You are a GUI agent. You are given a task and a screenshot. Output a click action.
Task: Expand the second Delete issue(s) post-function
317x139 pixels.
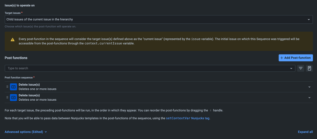coord(309,98)
